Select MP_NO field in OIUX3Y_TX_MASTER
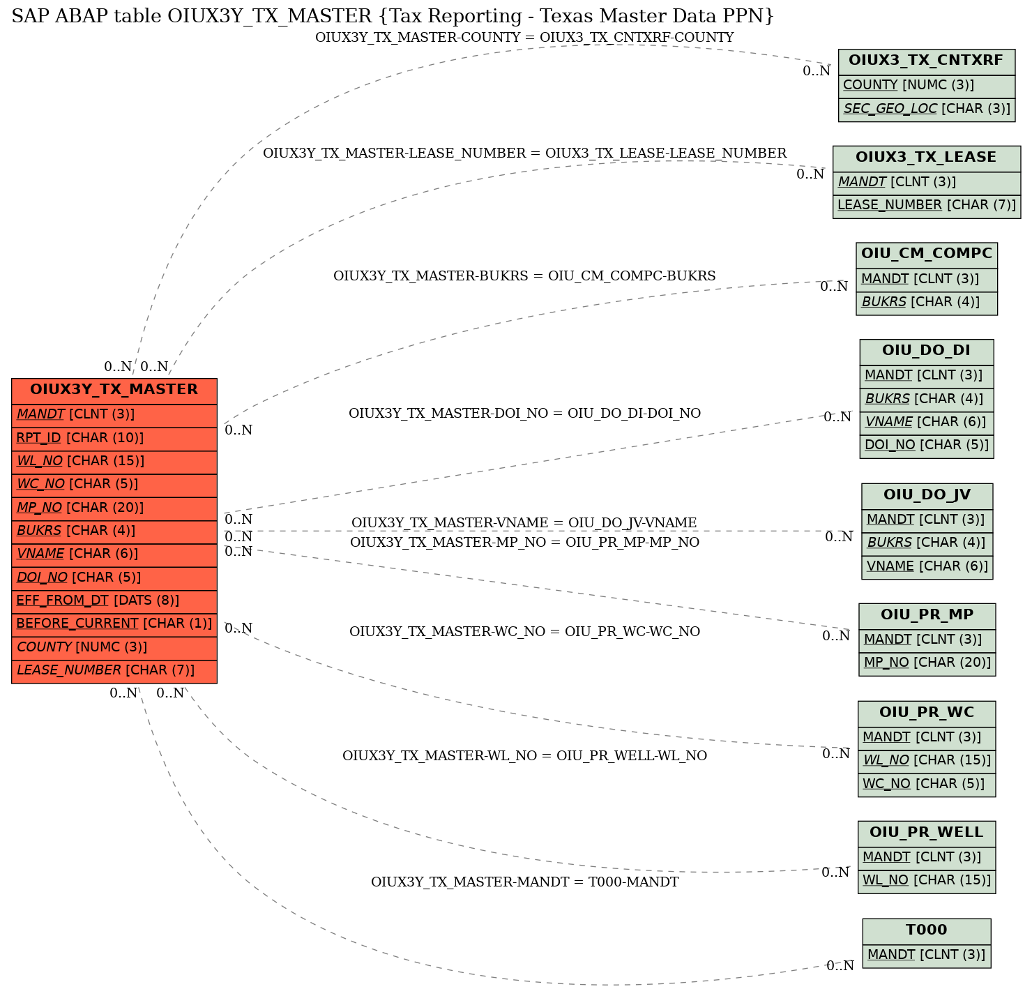Screen dimensions: 1032x989 coord(114,508)
